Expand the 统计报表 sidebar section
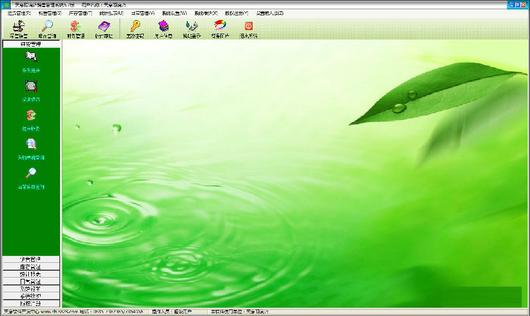 click(31, 274)
